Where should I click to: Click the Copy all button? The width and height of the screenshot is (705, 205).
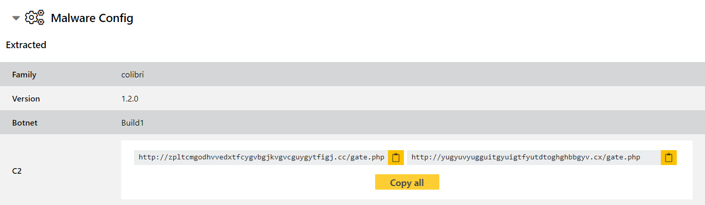coord(407,182)
